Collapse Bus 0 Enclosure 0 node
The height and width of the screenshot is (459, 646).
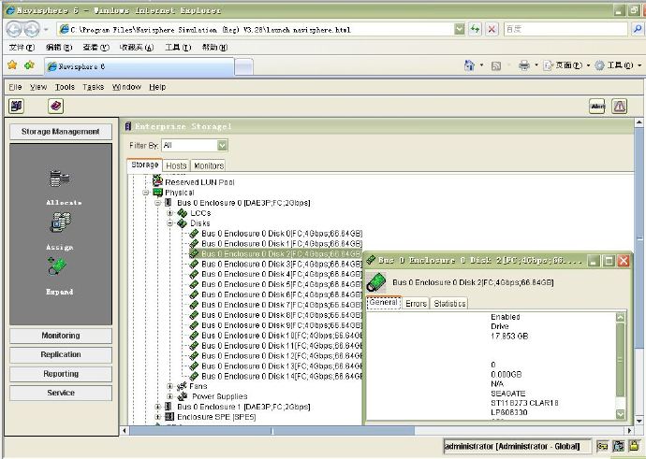pyautogui.click(x=157, y=203)
